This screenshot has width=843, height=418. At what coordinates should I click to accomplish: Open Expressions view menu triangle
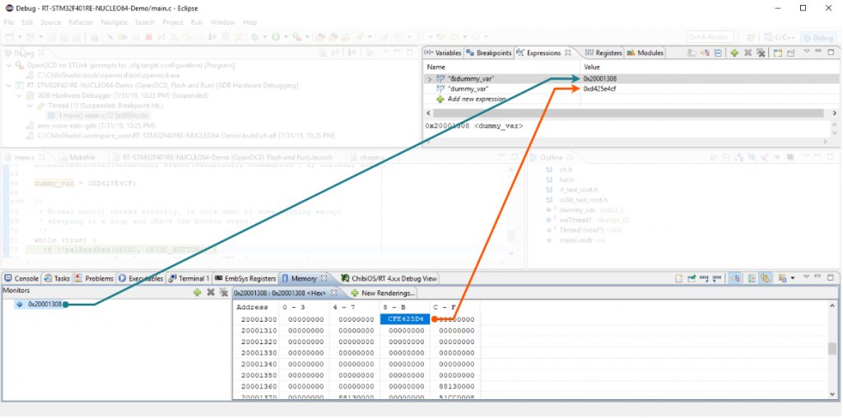807,52
